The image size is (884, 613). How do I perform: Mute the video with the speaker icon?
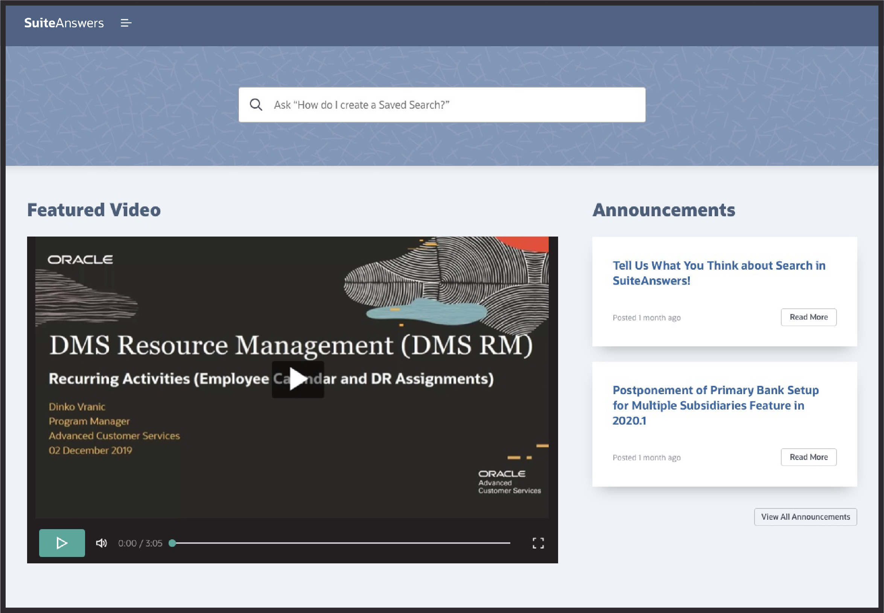pyautogui.click(x=102, y=543)
